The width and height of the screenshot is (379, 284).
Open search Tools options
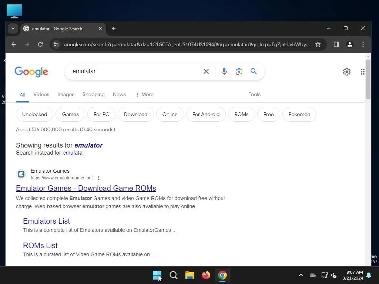pos(255,94)
